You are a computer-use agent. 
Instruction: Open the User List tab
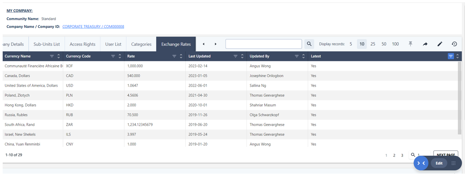113,44
